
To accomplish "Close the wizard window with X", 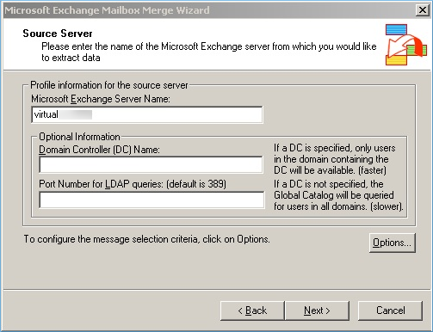I will (x=423, y=10).
